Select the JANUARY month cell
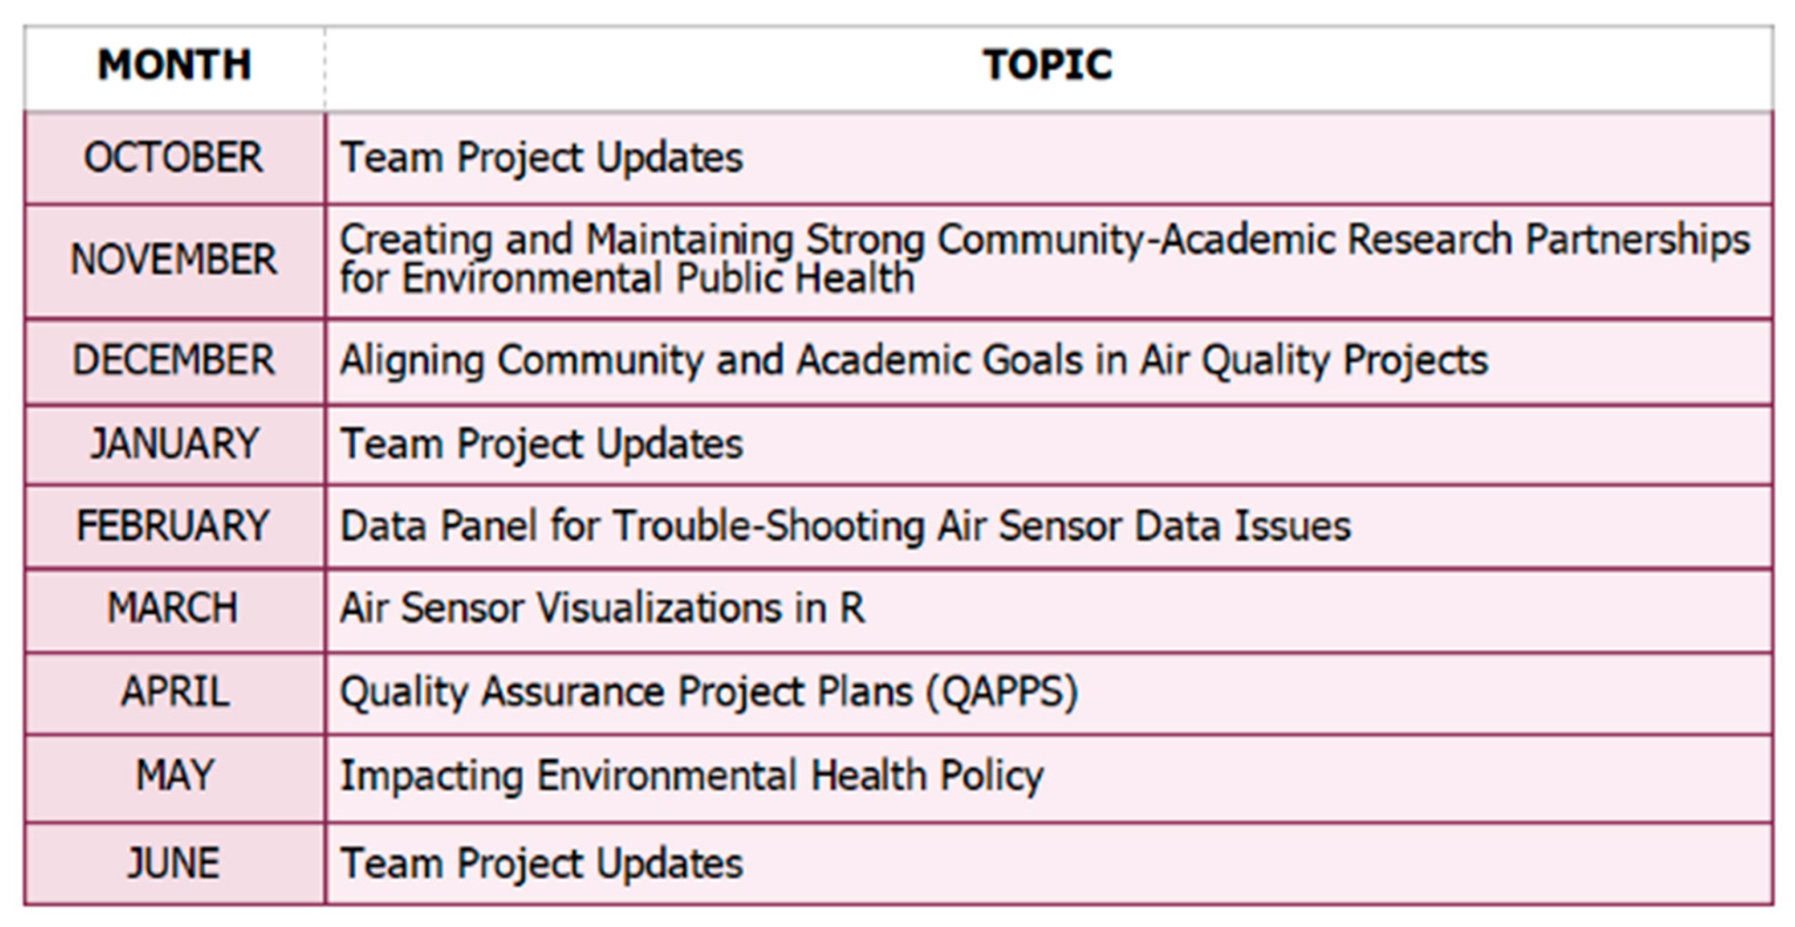The height and width of the screenshot is (927, 1795). tap(174, 445)
